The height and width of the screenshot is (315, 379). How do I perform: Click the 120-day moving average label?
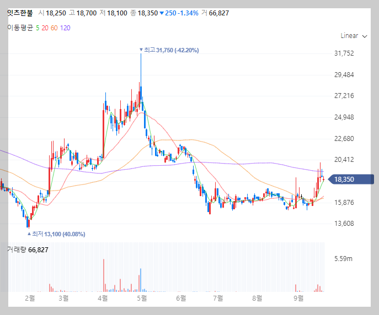tap(65, 28)
